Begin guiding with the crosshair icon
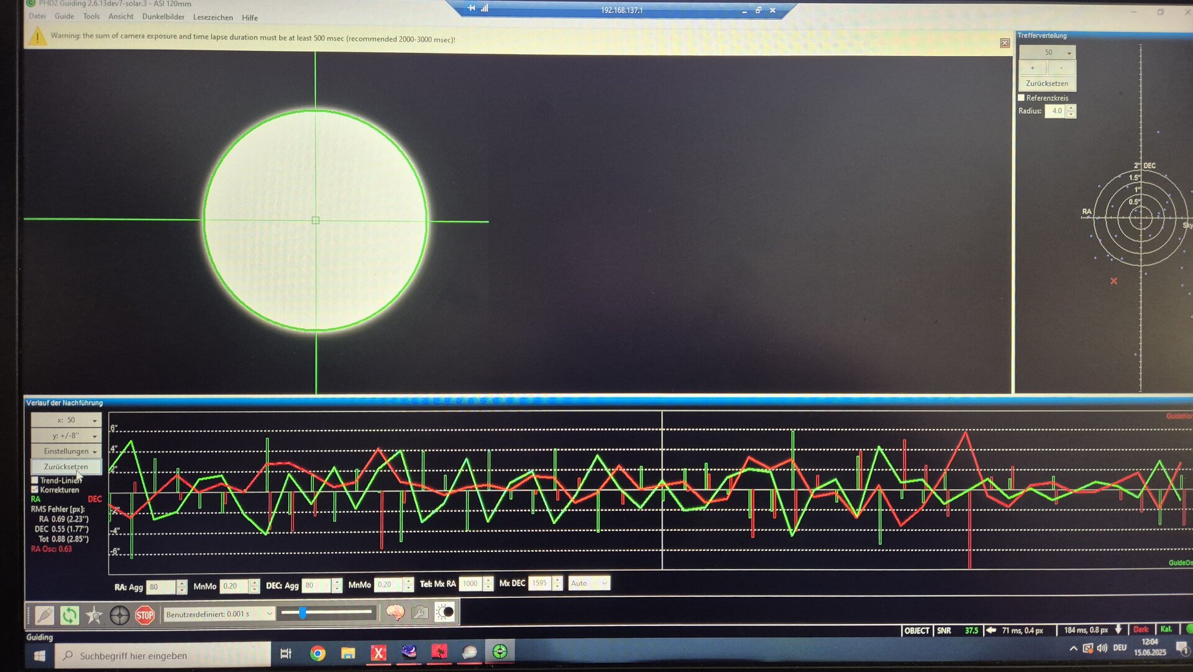This screenshot has height=672, width=1193. (119, 615)
